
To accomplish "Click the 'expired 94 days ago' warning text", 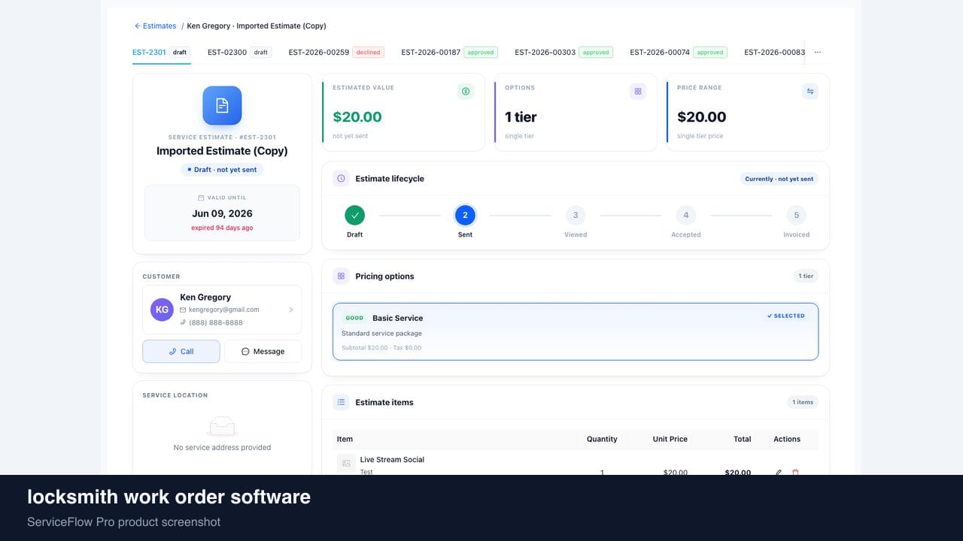I will [x=222, y=228].
